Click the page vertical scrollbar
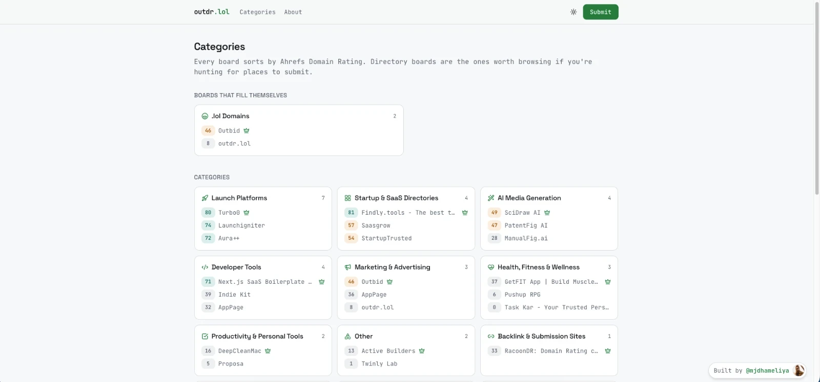The width and height of the screenshot is (820, 382). pos(817,97)
